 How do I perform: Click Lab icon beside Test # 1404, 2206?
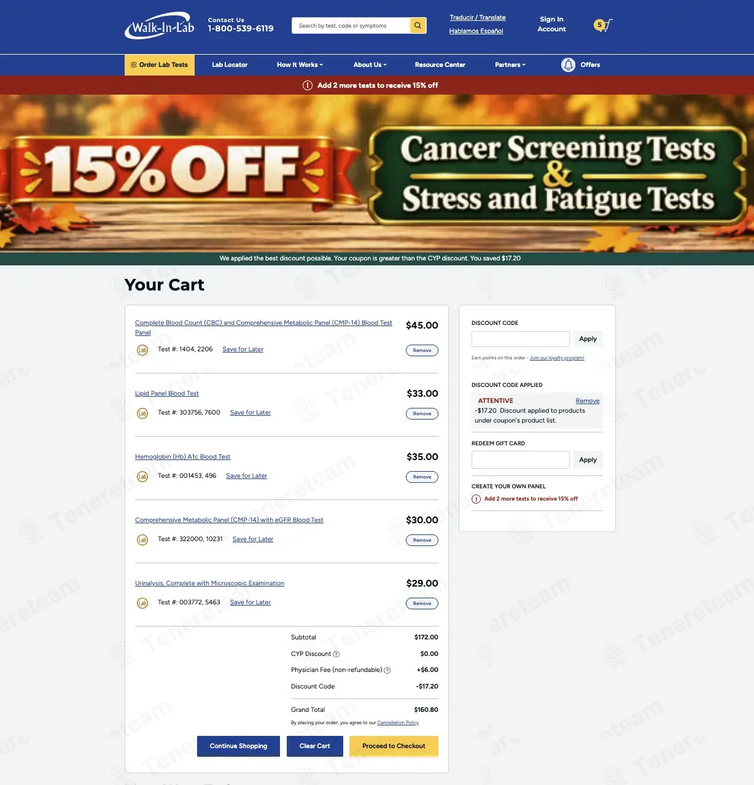tap(142, 350)
